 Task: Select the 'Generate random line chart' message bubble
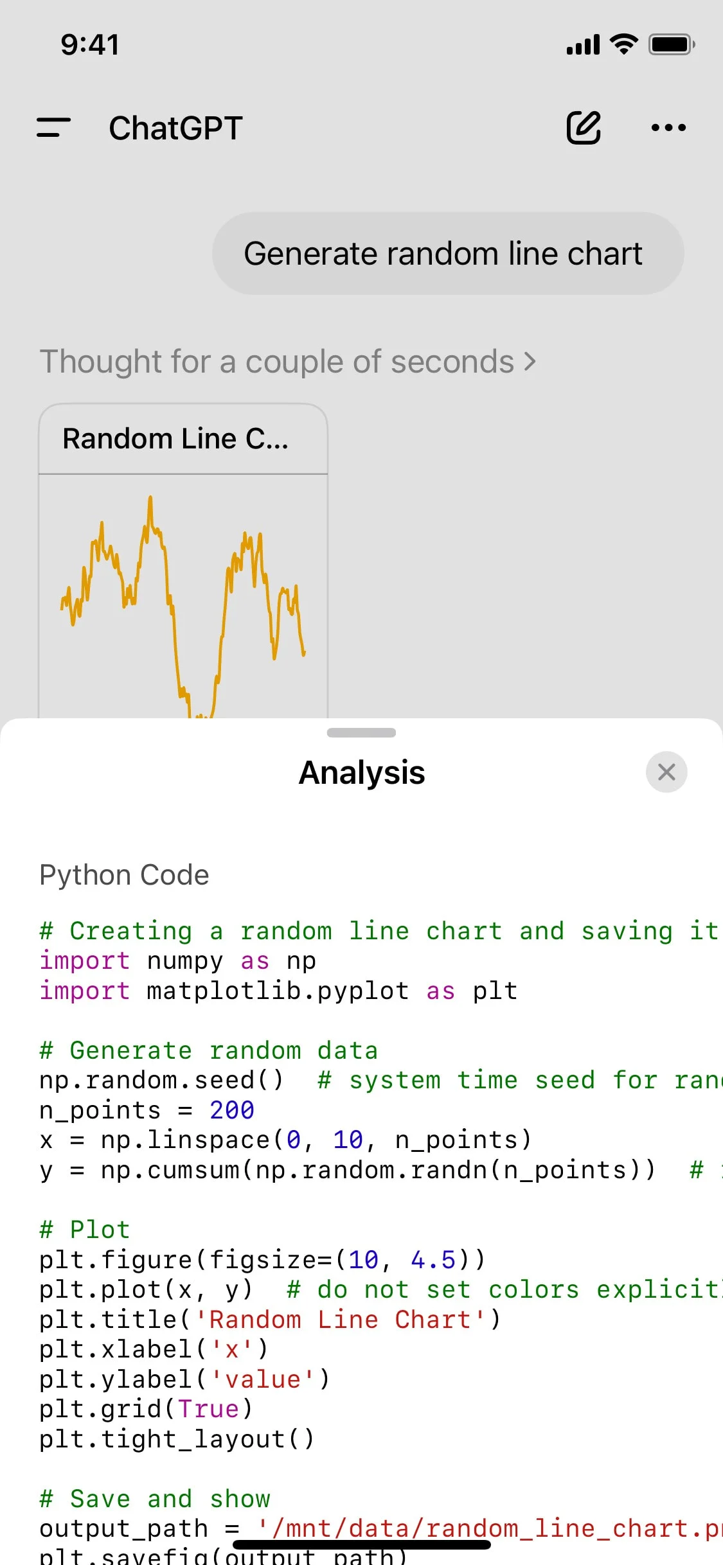(x=448, y=253)
